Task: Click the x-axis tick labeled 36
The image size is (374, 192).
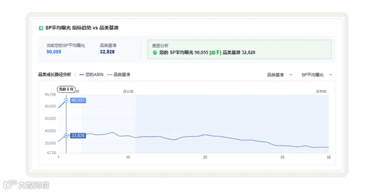Action: [328, 157]
